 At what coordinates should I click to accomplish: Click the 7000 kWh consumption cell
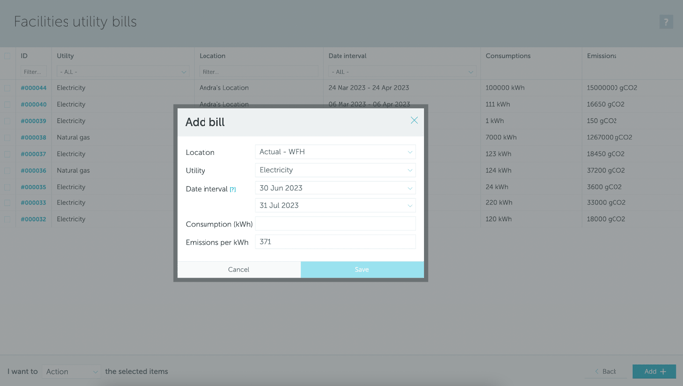coord(501,137)
